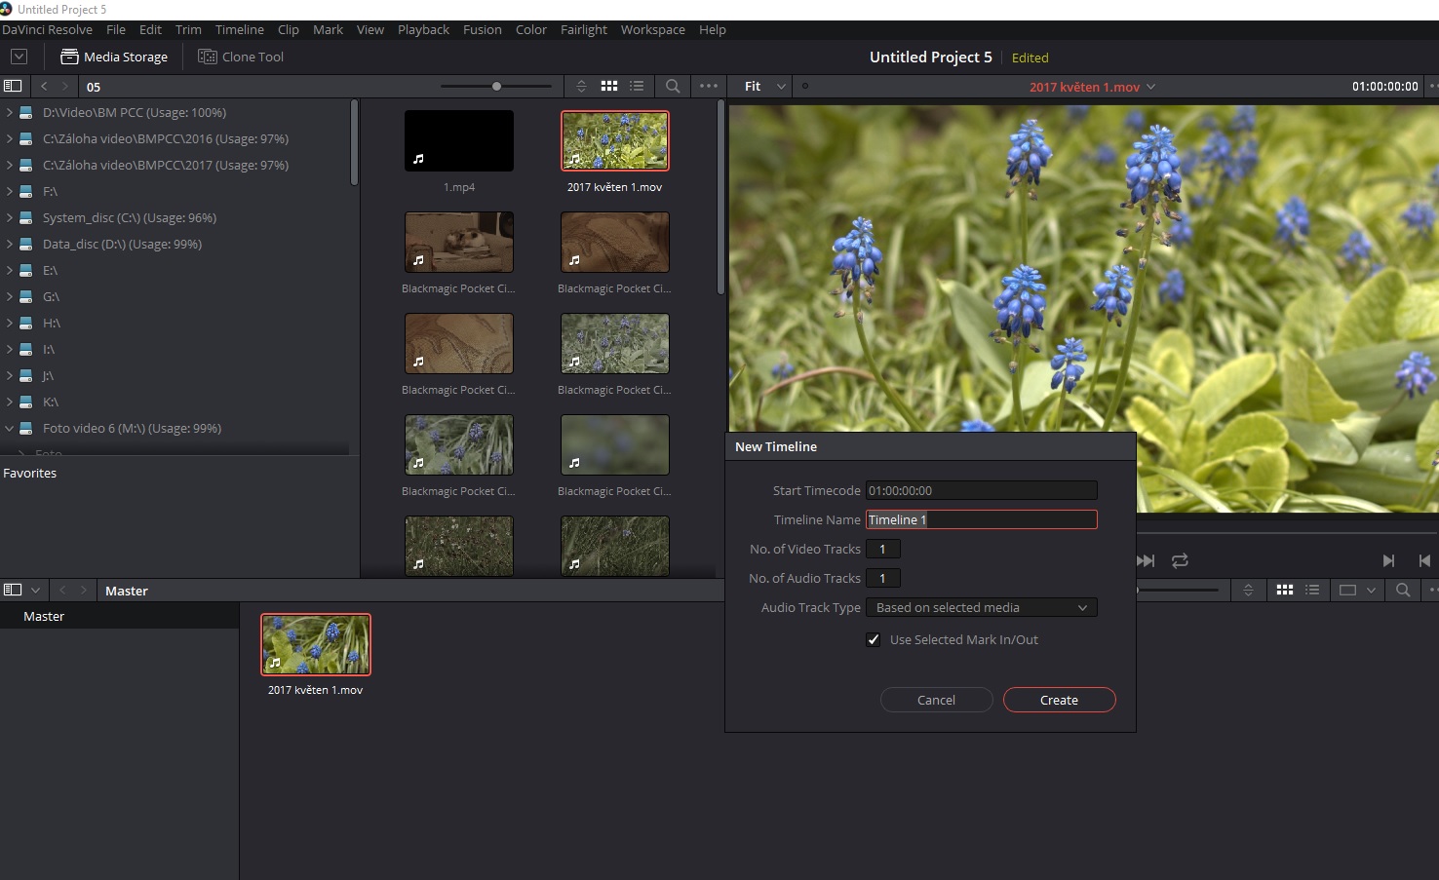The width and height of the screenshot is (1439, 880).
Task: Switch media pool to list view
Action: tap(1312, 590)
